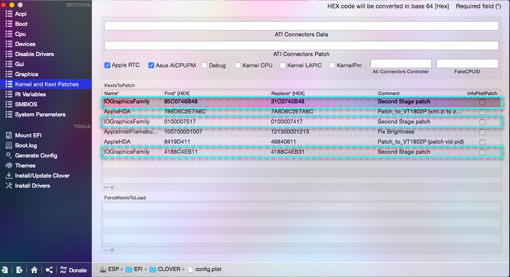The height and width of the screenshot is (277, 510).
Task: Add a ForceKextsToLoad entry with plus
Action: 112,250
